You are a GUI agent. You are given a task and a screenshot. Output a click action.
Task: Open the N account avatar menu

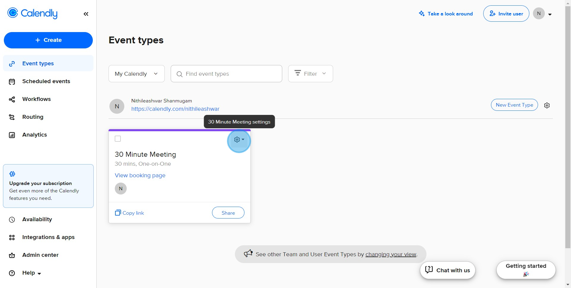542,14
